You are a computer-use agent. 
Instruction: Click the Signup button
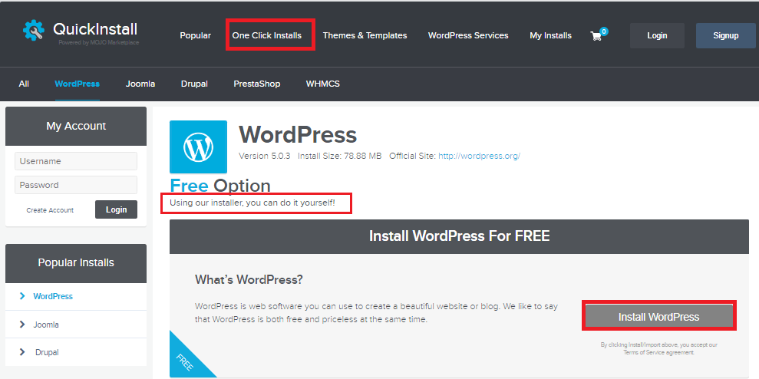point(725,35)
